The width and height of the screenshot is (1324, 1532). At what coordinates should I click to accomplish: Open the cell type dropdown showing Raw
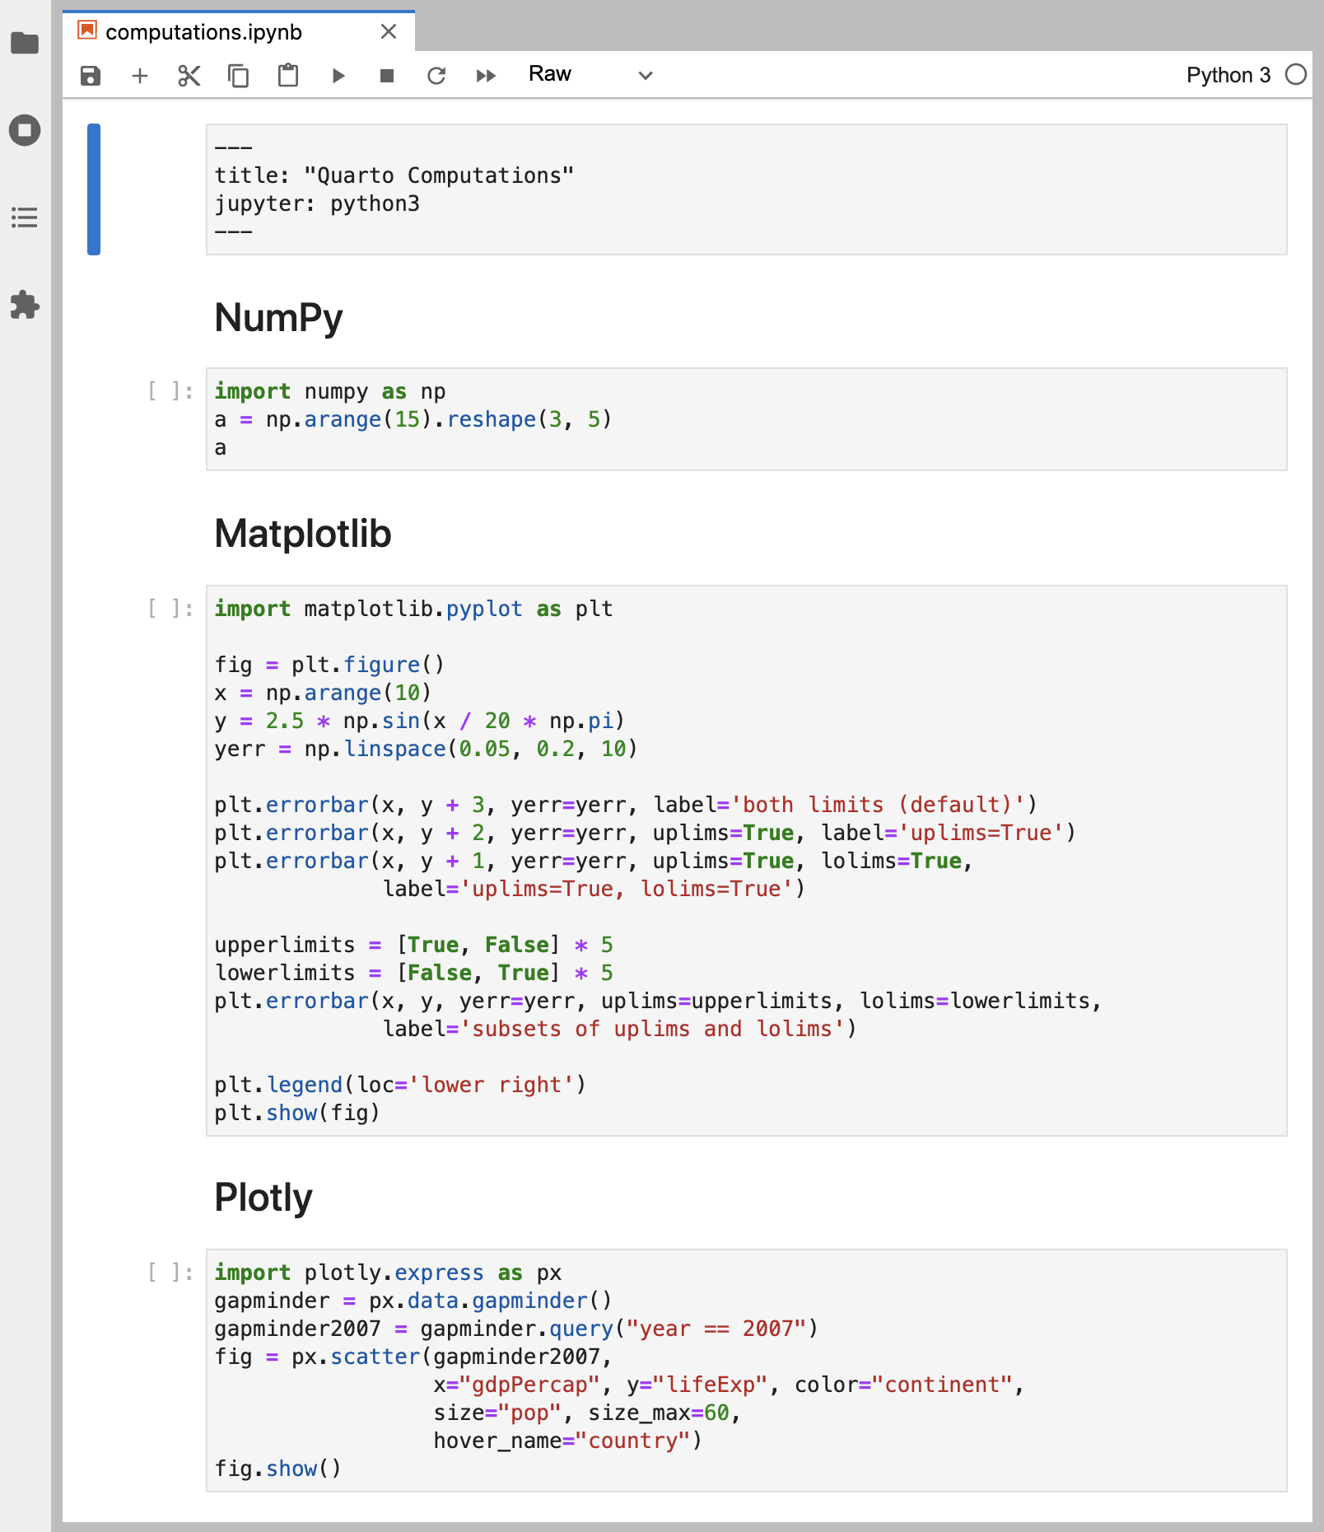(549, 74)
